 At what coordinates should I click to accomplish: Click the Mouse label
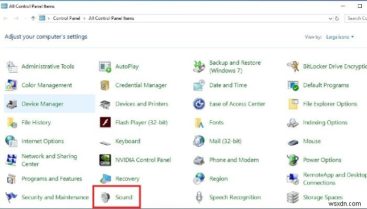[312, 142]
